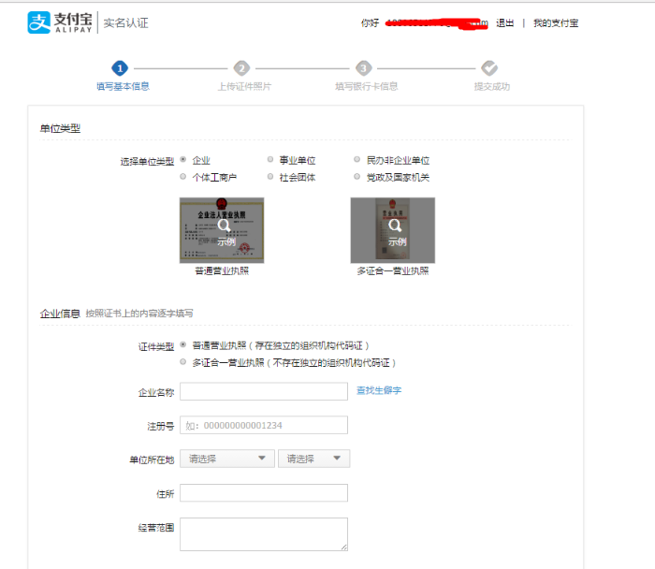Screen dimensions: 655x569
Task: Click 填写银行卡信息 step label
Action: click(x=367, y=86)
